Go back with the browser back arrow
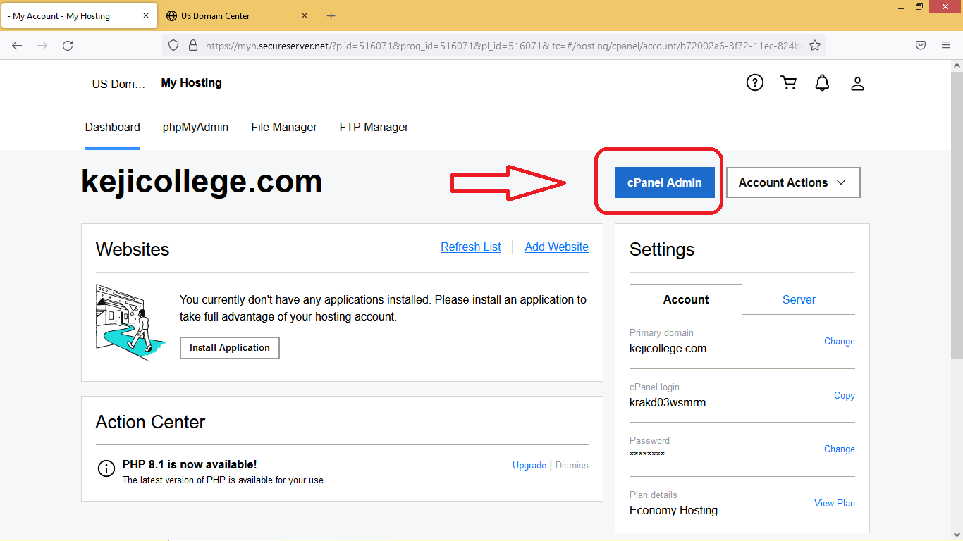 [17, 46]
